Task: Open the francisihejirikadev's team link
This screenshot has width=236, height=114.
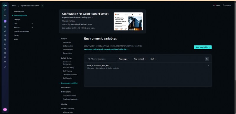Action: tap(81, 24)
